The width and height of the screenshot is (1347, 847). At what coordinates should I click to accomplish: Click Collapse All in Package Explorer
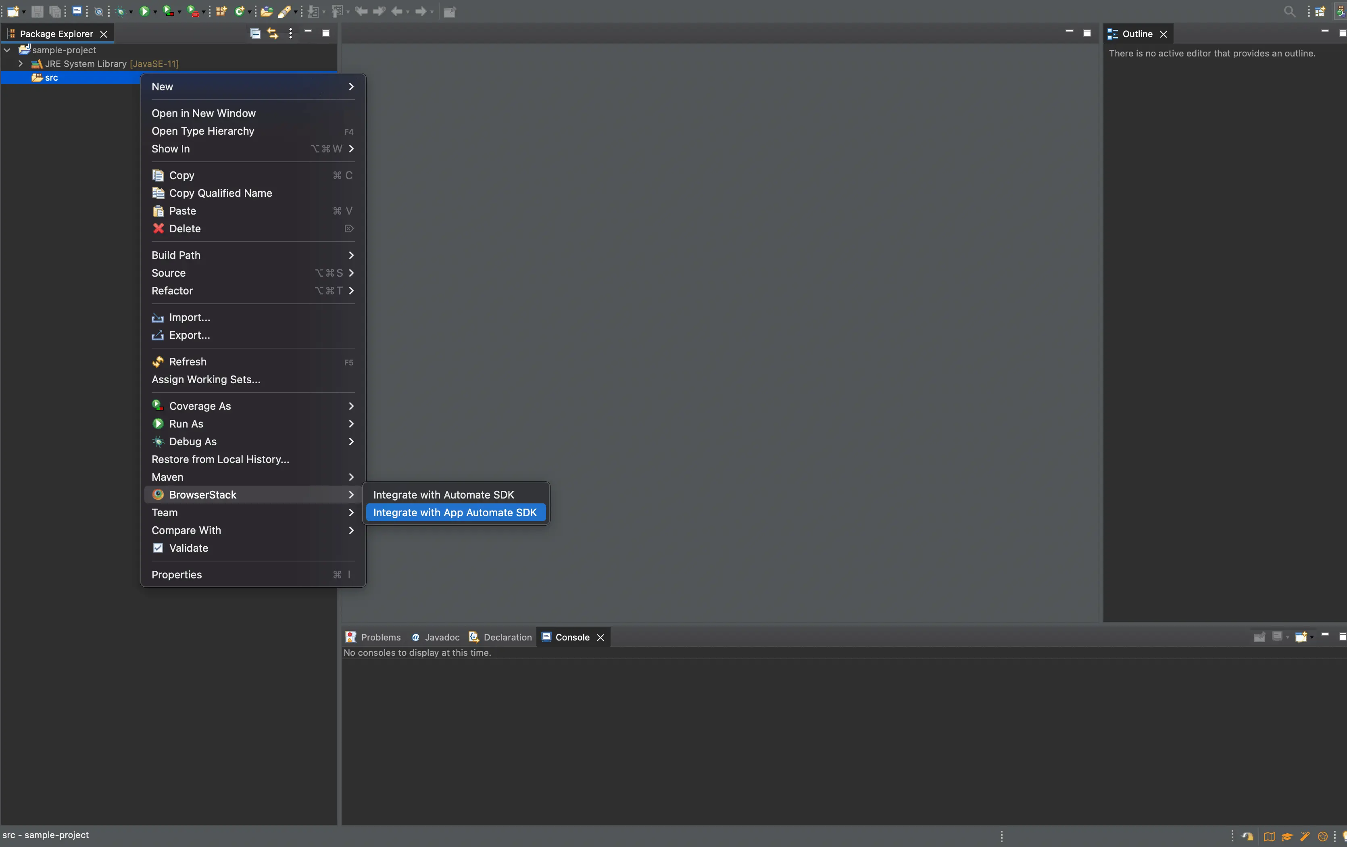tap(255, 33)
